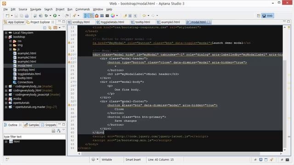Click the black terminal icon in toolbar
This screenshot has width=294, height=165.
click(x=107, y=16)
